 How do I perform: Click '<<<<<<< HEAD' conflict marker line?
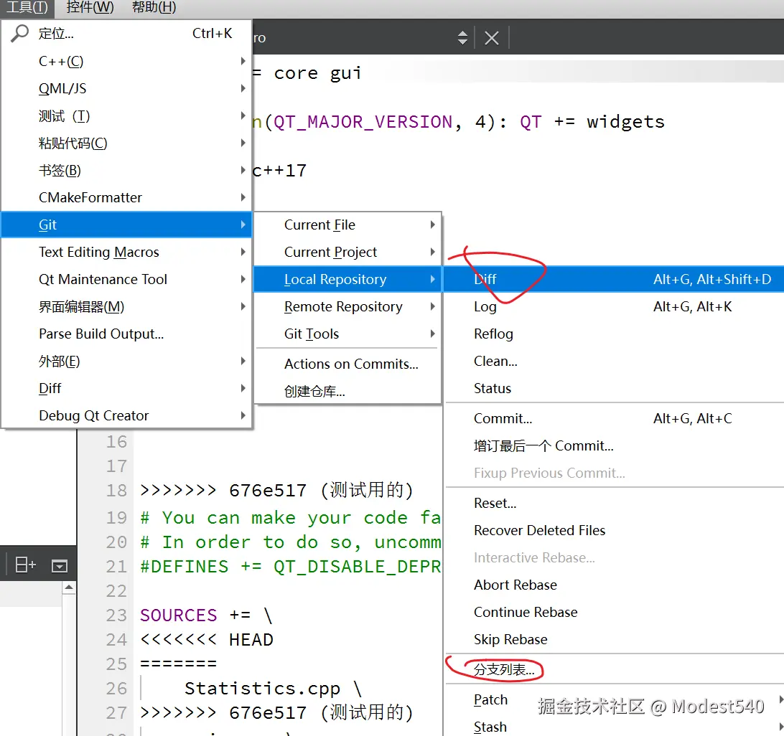(207, 640)
